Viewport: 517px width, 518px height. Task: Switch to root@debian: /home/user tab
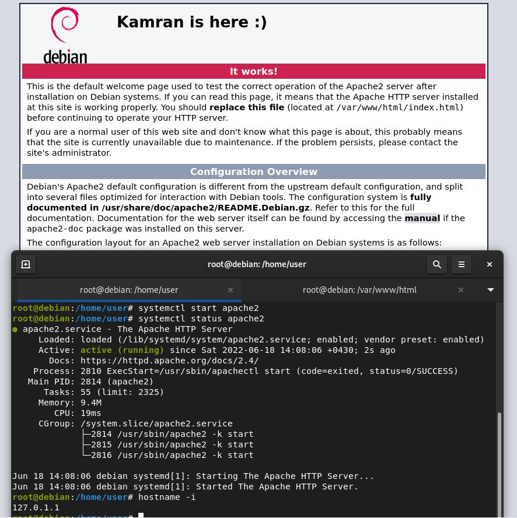point(129,290)
